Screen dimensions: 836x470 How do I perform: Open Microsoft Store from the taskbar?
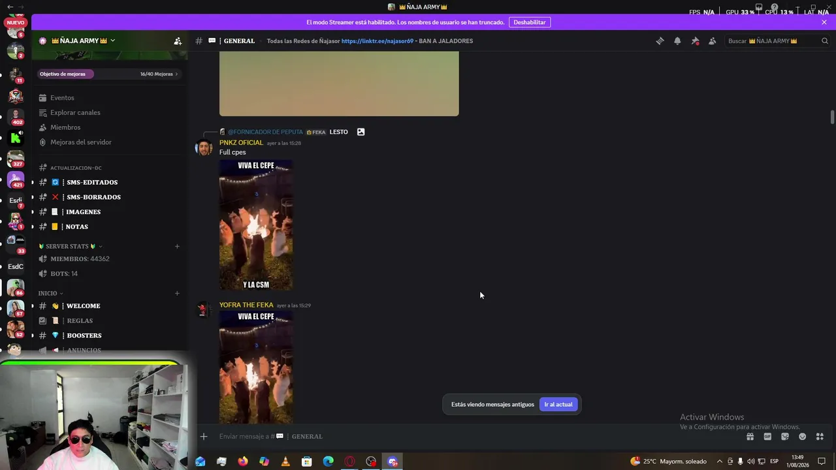(x=306, y=462)
